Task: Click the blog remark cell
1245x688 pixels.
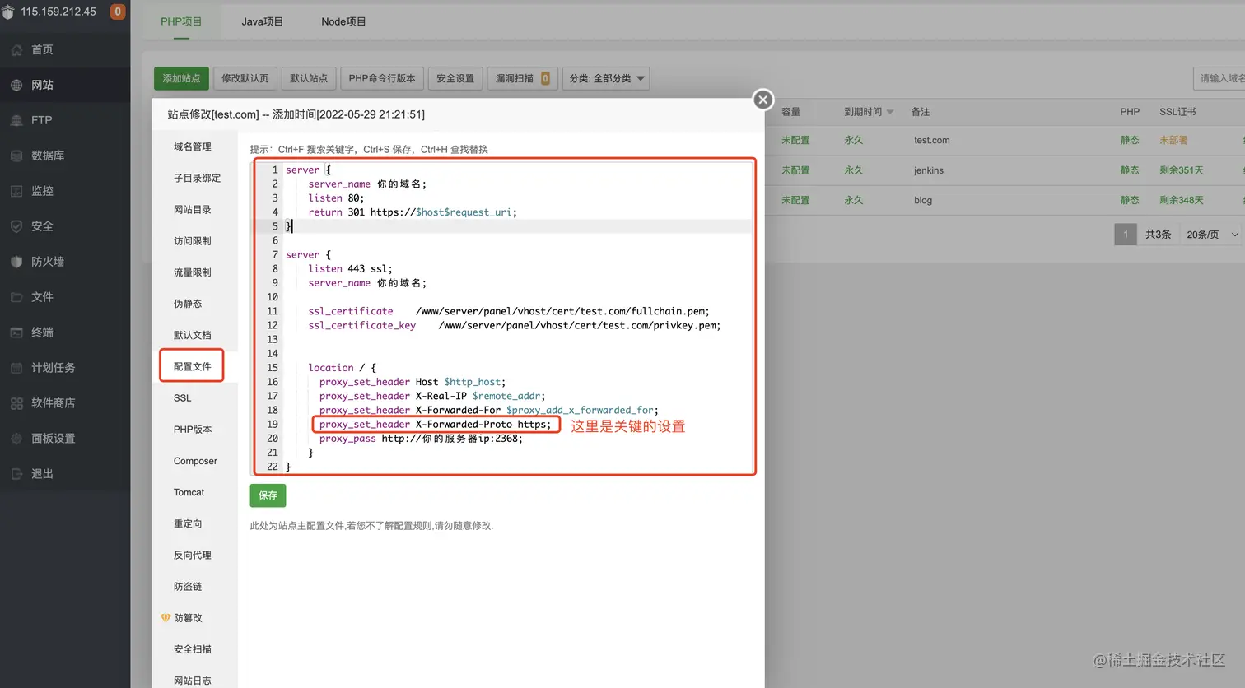Action: coord(923,200)
